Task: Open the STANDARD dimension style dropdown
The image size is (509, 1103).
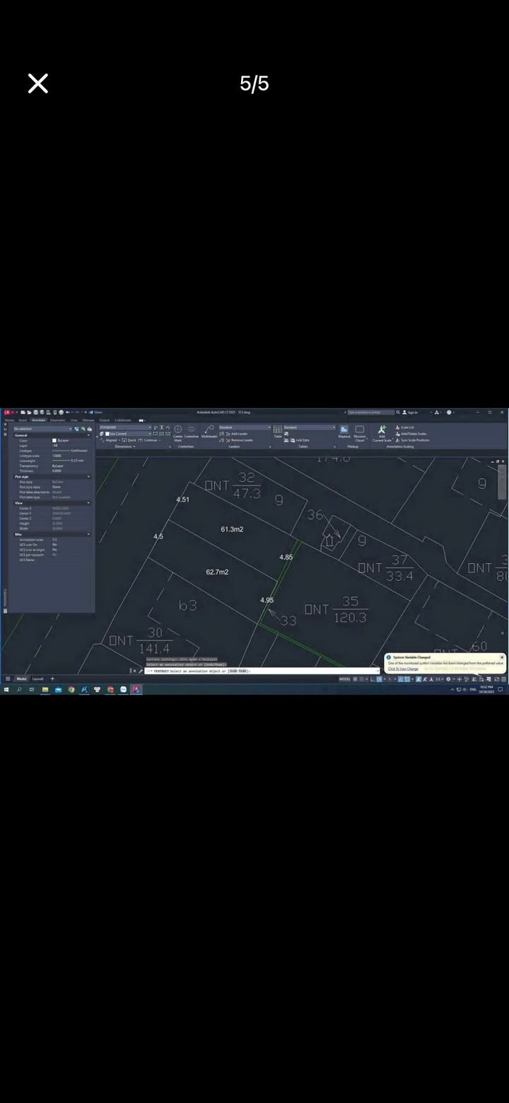Action: (125, 427)
